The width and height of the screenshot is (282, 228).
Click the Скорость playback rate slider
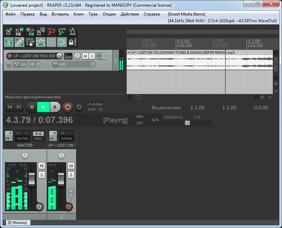[187, 123]
